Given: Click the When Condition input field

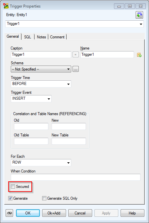Looking at the screenshot, I should tap(75, 177).
